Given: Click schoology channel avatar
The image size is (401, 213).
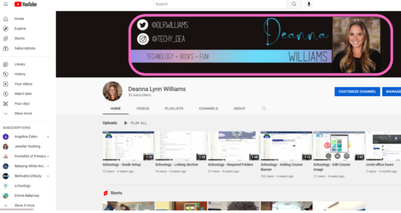Looking at the screenshot, I should (6, 186).
